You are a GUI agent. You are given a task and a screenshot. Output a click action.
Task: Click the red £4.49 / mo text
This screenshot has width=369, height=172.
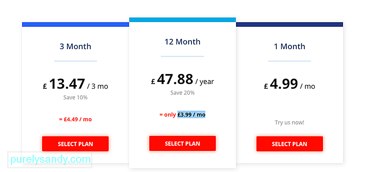coord(75,119)
